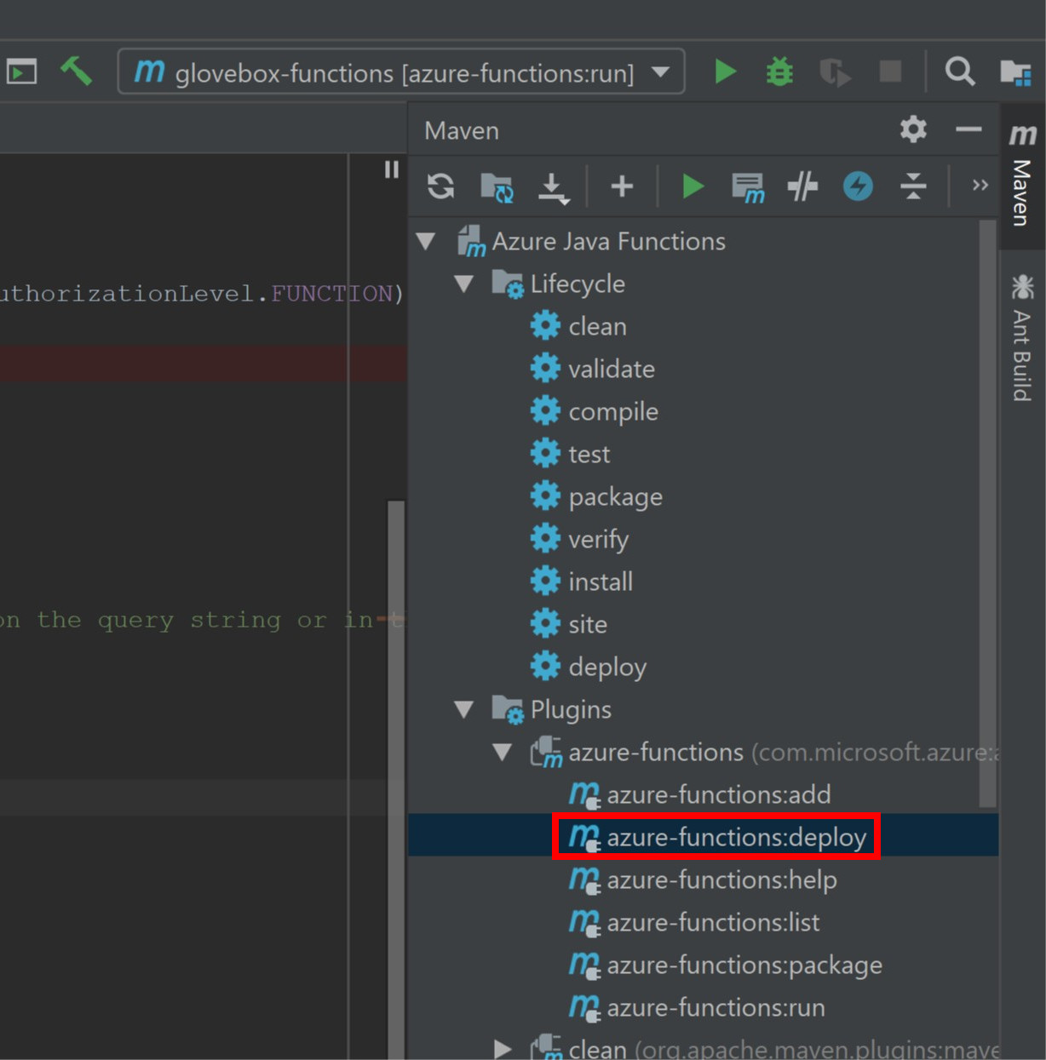Click Generate Sources and Update Folders icon

coord(497,186)
